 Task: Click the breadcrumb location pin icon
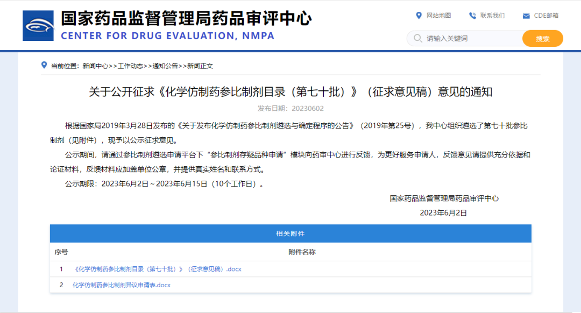44,66
